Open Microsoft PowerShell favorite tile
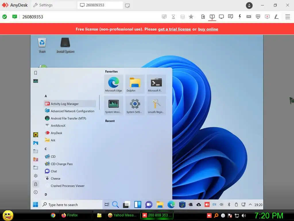Image resolution: width=294 pixels, height=221 pixels. click(156, 84)
